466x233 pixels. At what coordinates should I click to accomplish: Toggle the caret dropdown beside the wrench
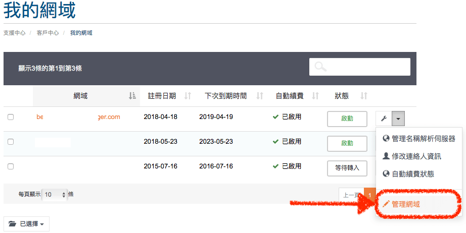click(398, 119)
